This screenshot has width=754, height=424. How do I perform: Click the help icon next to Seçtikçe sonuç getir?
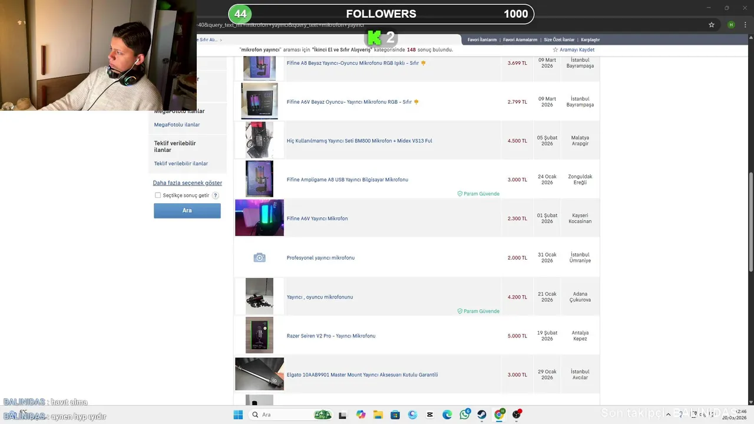pos(215,196)
